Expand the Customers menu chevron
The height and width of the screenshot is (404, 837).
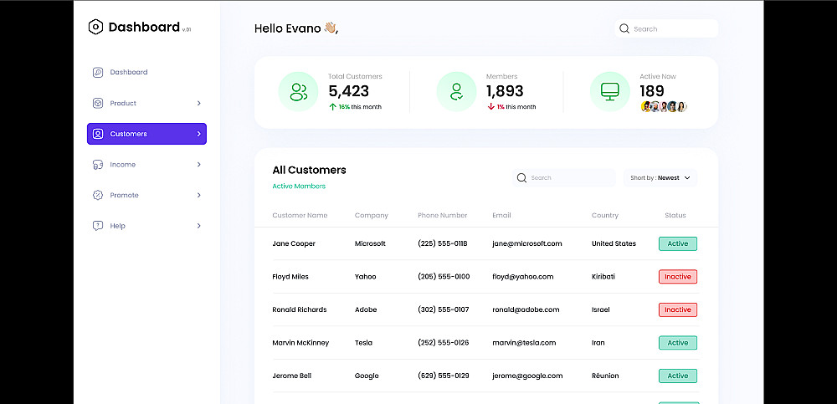click(x=198, y=134)
